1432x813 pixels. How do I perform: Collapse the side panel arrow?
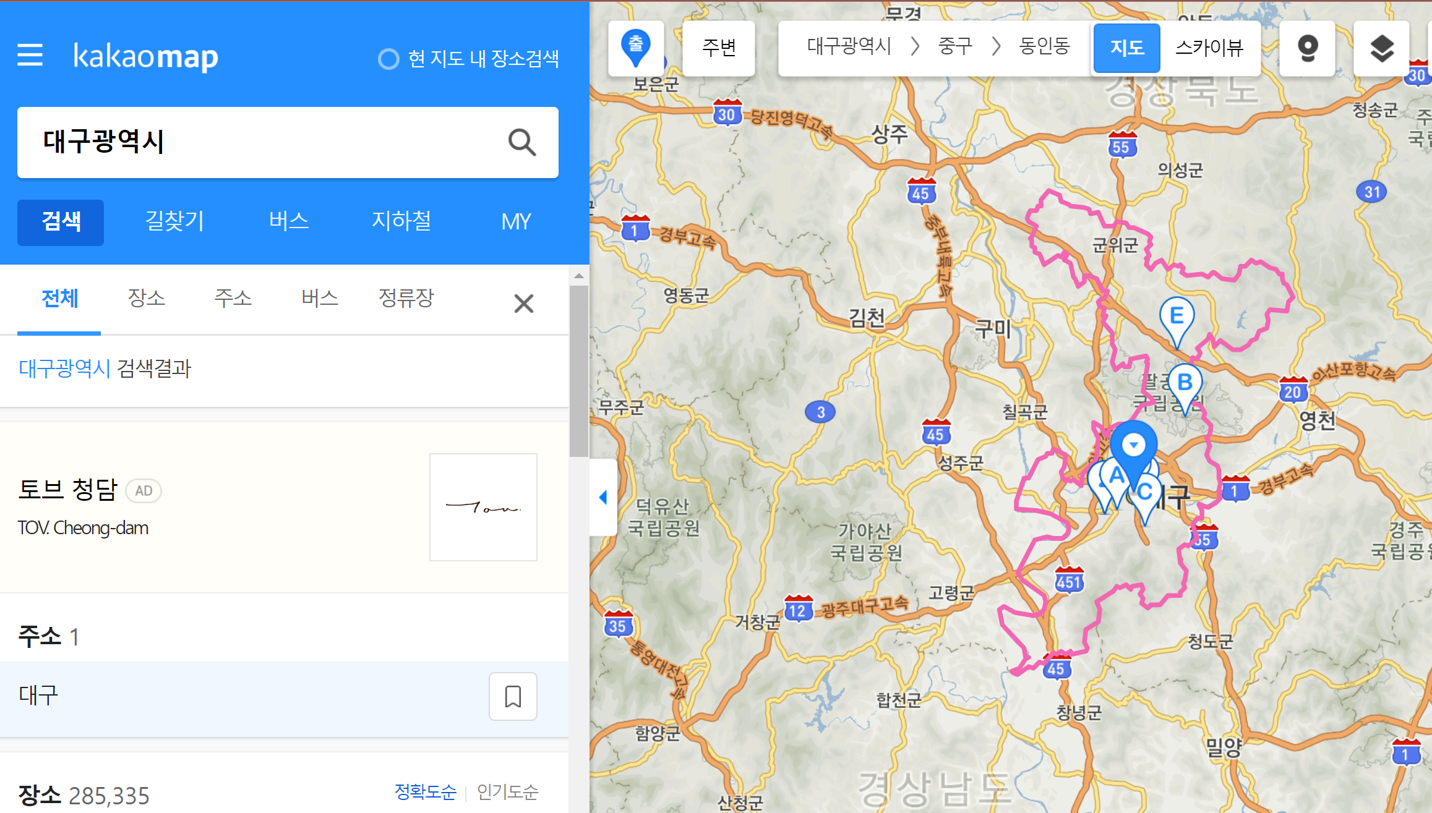(x=603, y=497)
